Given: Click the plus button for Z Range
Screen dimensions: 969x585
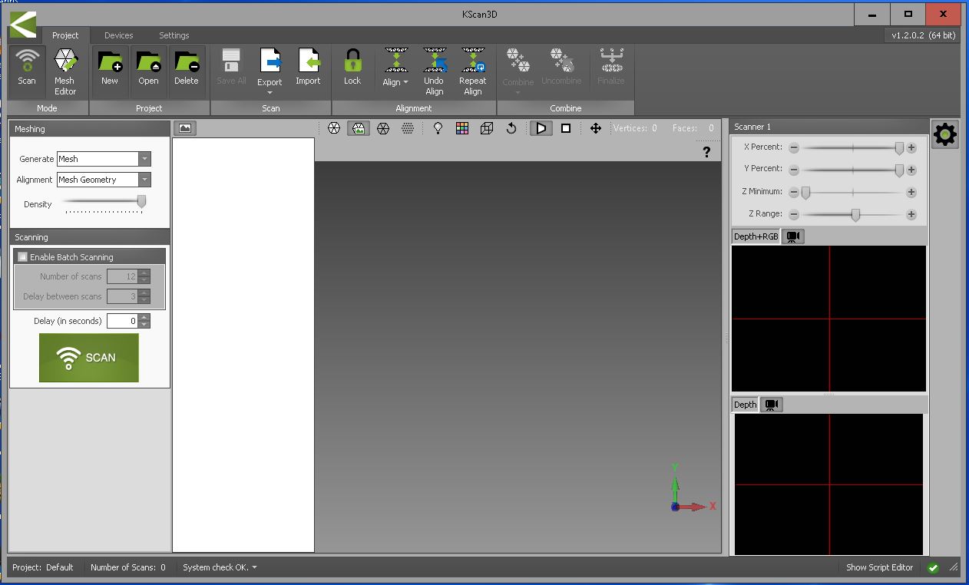Looking at the screenshot, I should [x=911, y=215].
